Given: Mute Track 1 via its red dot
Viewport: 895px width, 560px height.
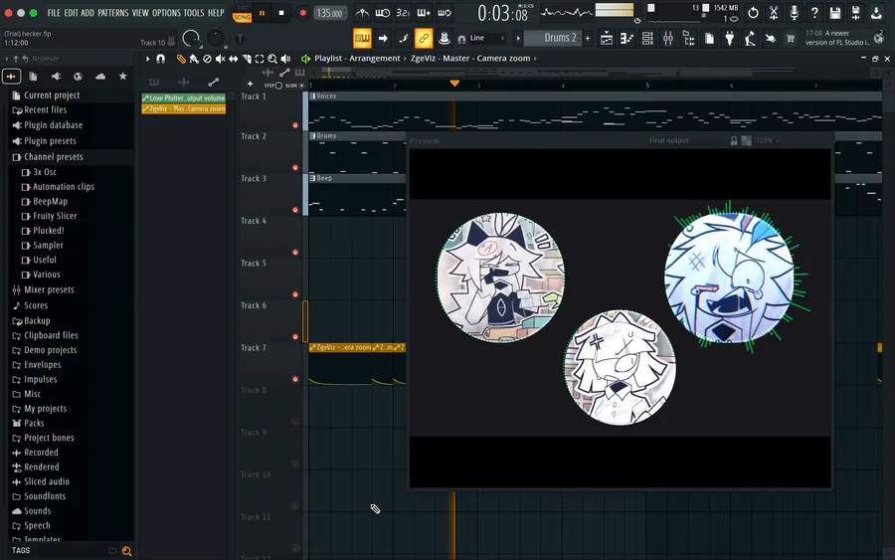Looking at the screenshot, I should click(x=295, y=125).
